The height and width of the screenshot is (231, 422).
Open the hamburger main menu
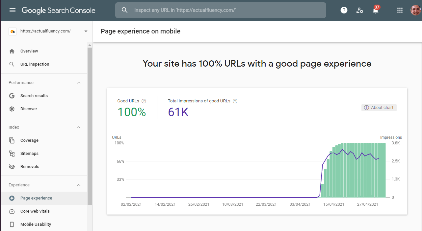(x=13, y=10)
